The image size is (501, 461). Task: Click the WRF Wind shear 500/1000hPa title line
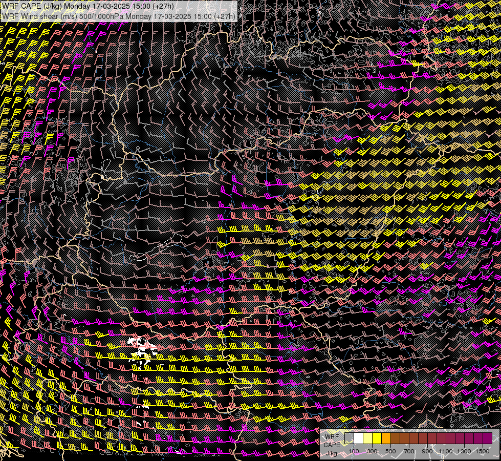pyautogui.click(x=119, y=16)
